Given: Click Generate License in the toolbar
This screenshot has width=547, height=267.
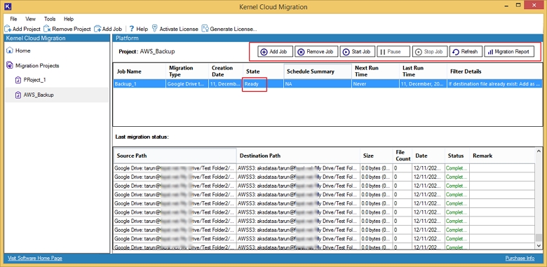Looking at the screenshot, I should 229,29.
